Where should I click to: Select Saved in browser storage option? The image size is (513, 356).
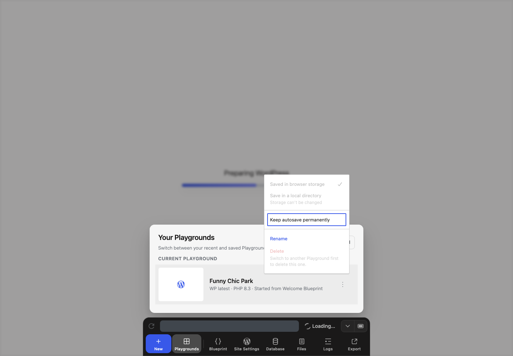coord(307,184)
